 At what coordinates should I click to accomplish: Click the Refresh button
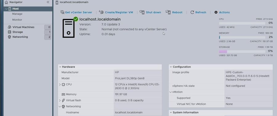pos(198,12)
